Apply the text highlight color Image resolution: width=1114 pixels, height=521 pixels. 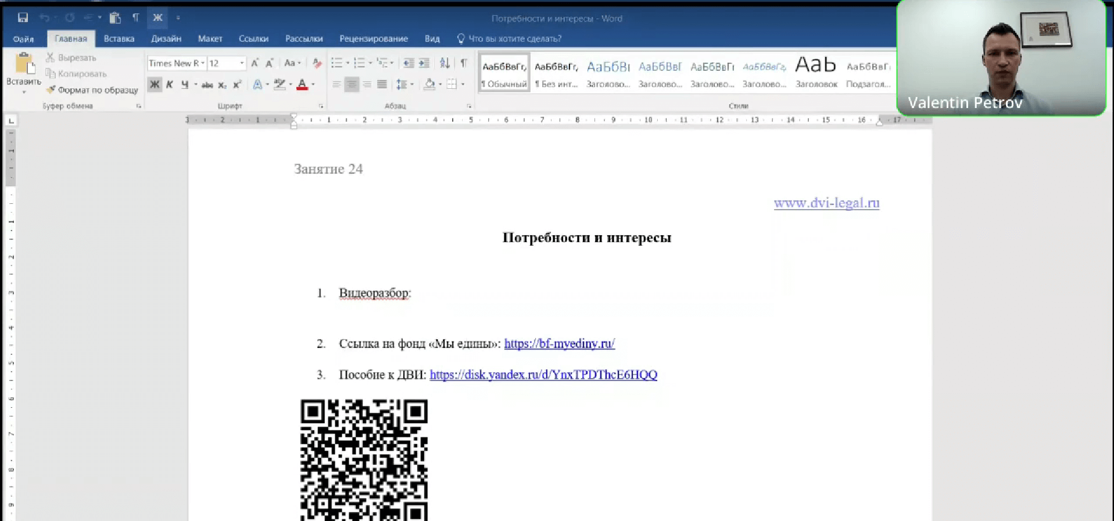[280, 85]
